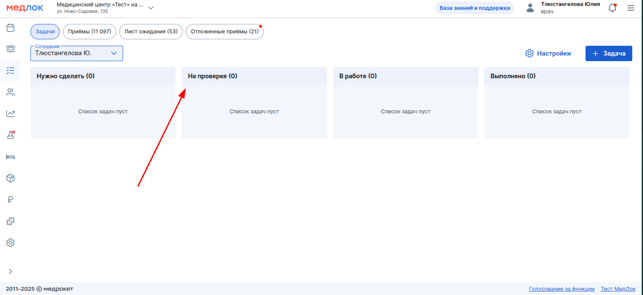This screenshot has height=295, width=643.
Task: Expand the medical center clinic selector
Action: [151, 8]
